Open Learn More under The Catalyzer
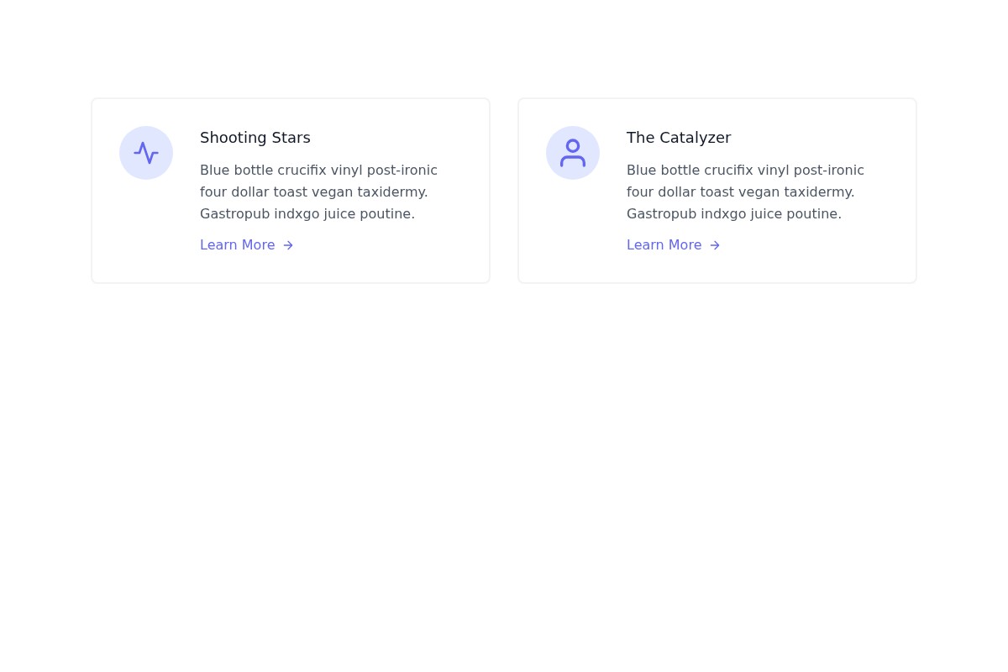 click(x=664, y=245)
